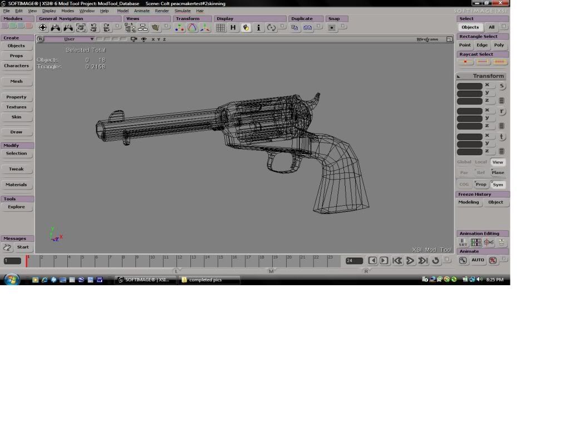The image size is (570, 427).
Task: Click the H icon in Display
Action: coord(233,28)
